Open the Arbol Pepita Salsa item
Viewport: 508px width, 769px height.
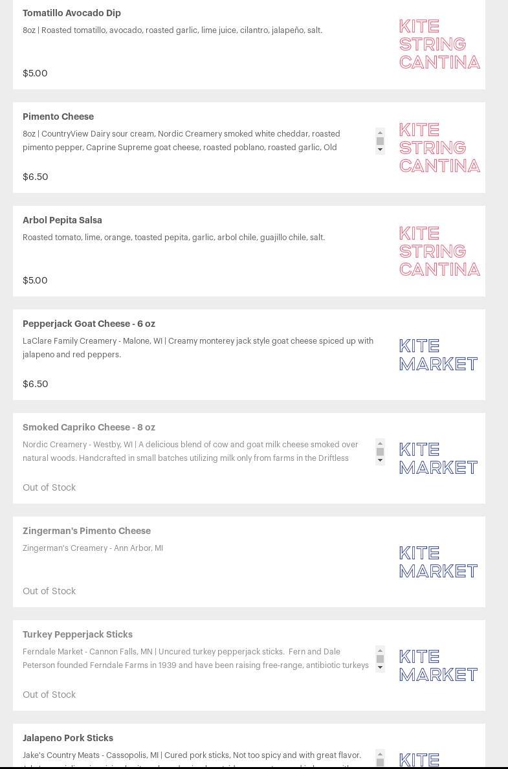coord(62,220)
